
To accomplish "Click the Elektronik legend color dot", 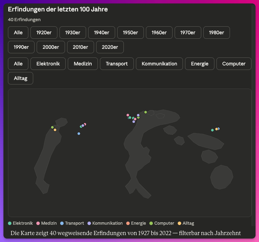I will click(10, 223).
